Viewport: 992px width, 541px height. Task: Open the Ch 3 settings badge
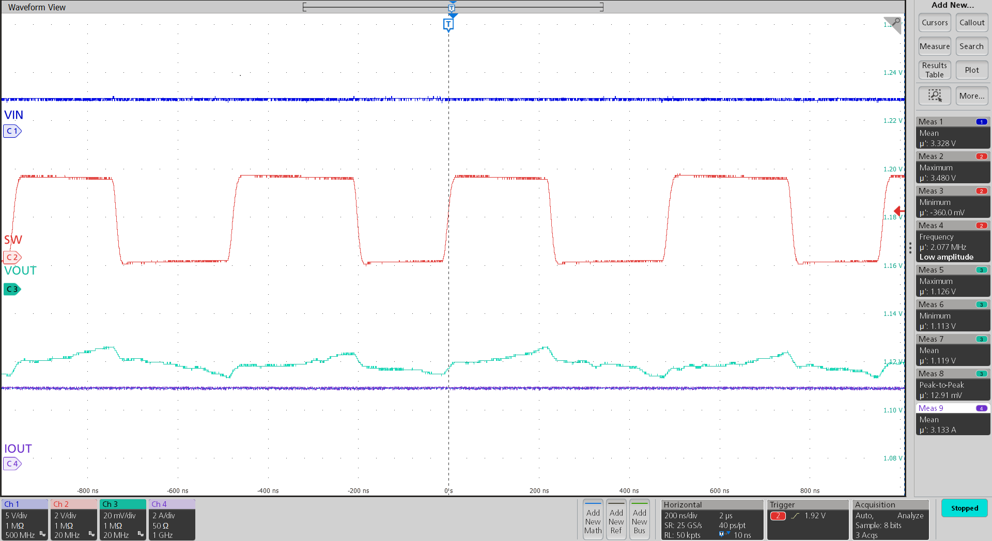(123, 520)
